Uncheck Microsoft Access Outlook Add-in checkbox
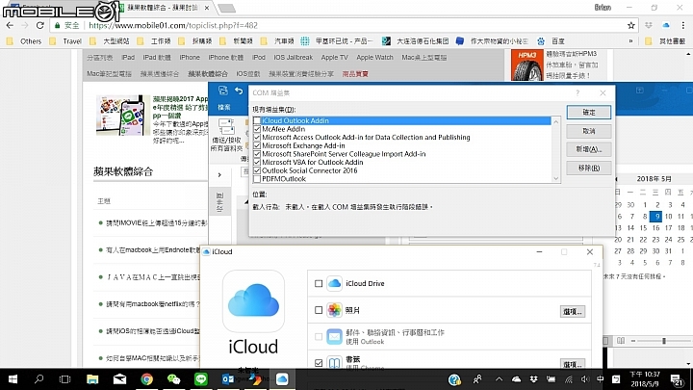The image size is (693, 390). point(257,138)
